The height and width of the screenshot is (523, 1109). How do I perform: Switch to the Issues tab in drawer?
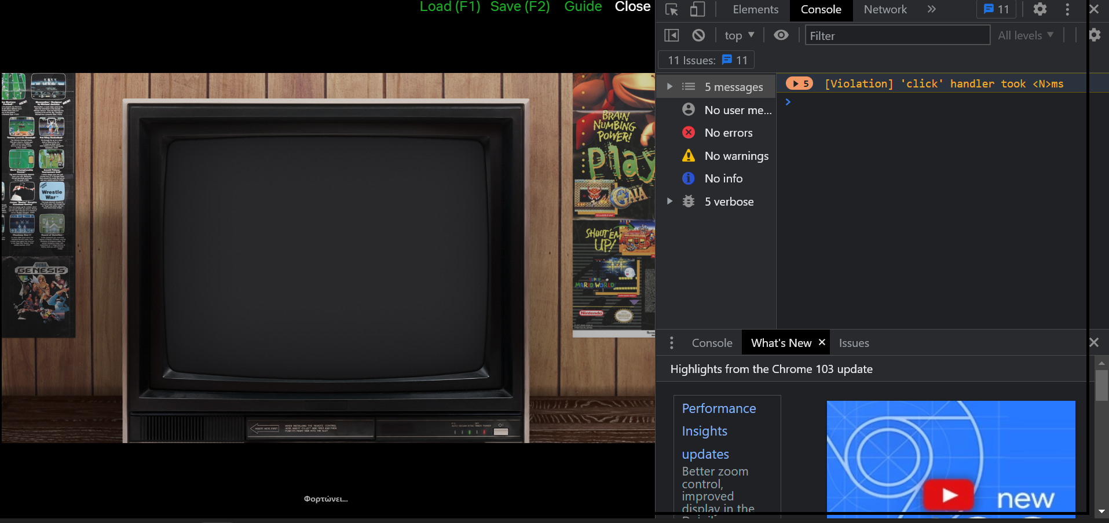pos(854,342)
